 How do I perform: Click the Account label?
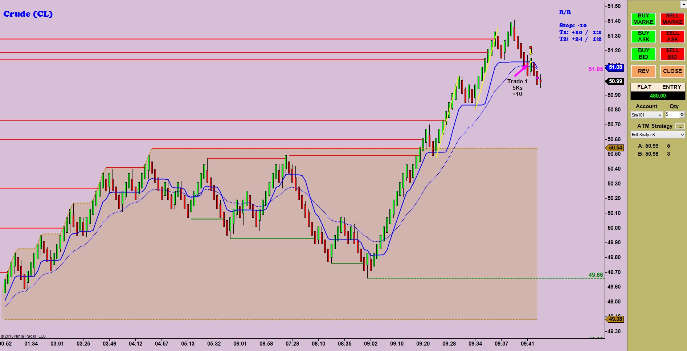coord(646,106)
